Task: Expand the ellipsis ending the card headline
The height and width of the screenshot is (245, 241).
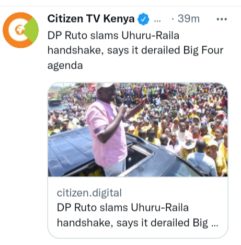Action: click(x=214, y=226)
